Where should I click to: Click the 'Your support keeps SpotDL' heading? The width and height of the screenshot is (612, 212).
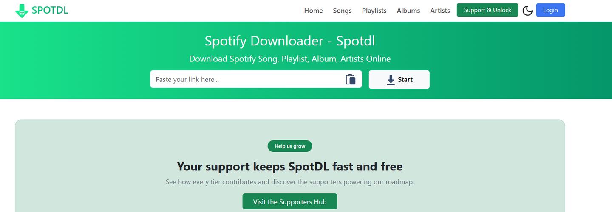click(x=290, y=166)
